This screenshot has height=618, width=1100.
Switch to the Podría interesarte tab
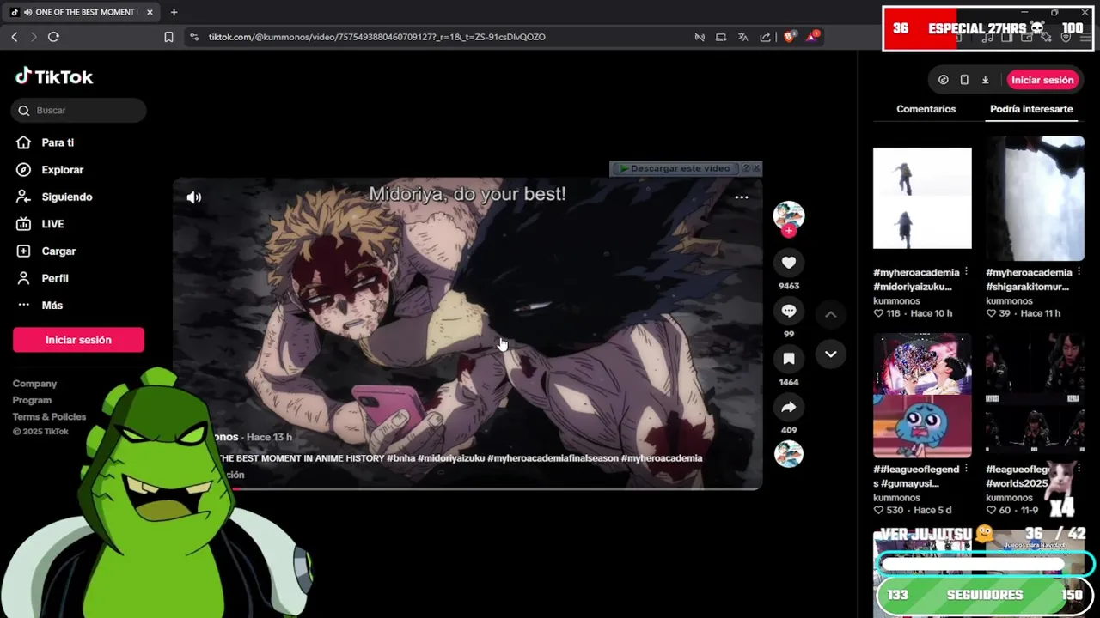[1031, 109]
